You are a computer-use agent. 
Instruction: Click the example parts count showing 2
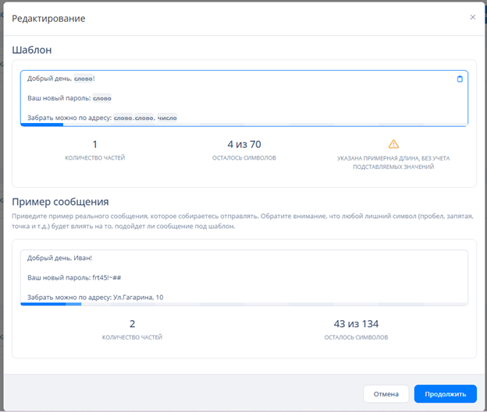[x=132, y=323]
